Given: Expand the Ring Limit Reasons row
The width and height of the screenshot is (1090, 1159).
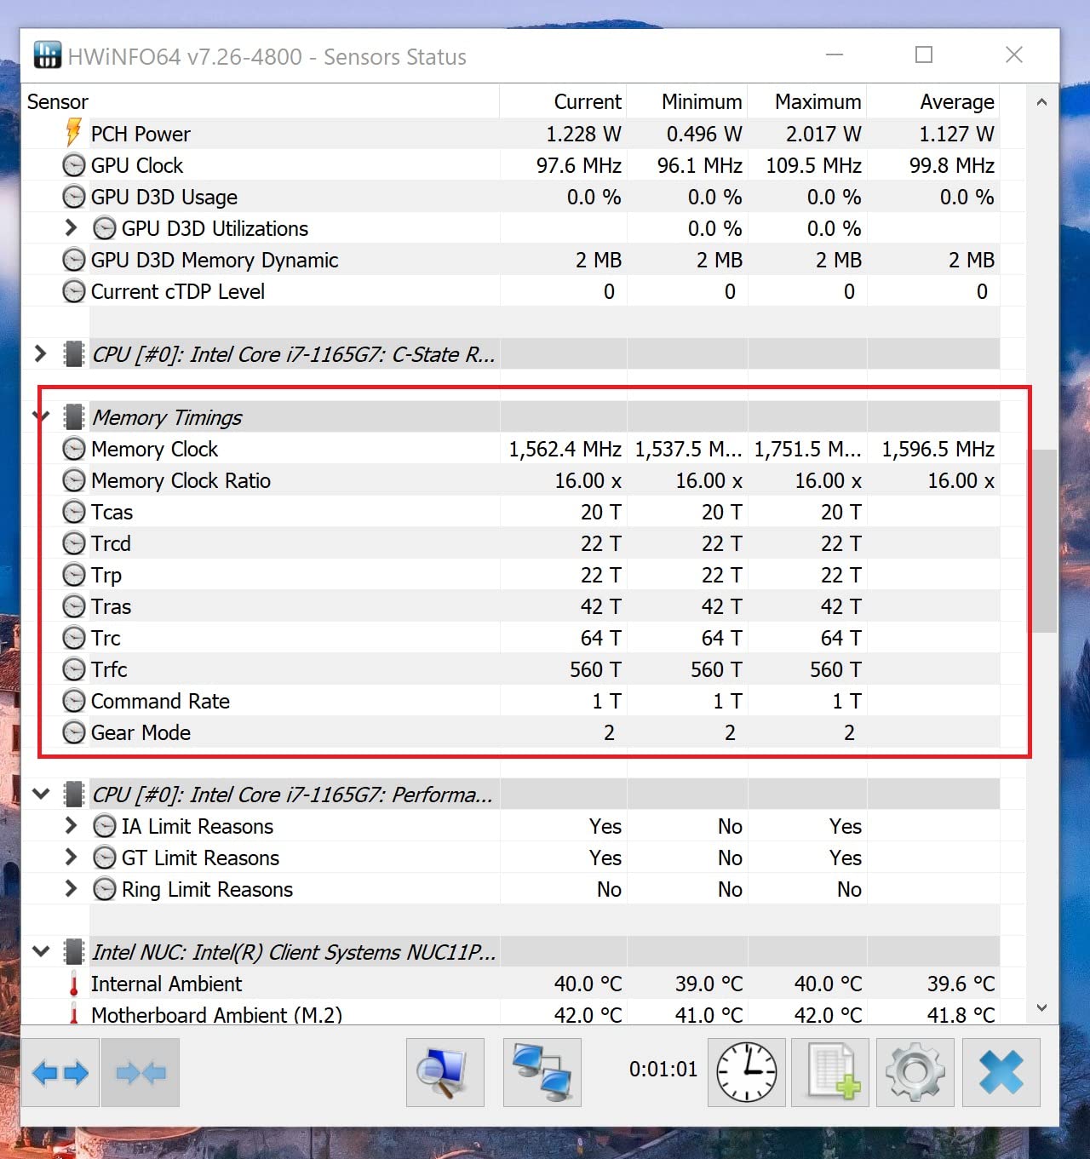Looking at the screenshot, I should 72,889.
